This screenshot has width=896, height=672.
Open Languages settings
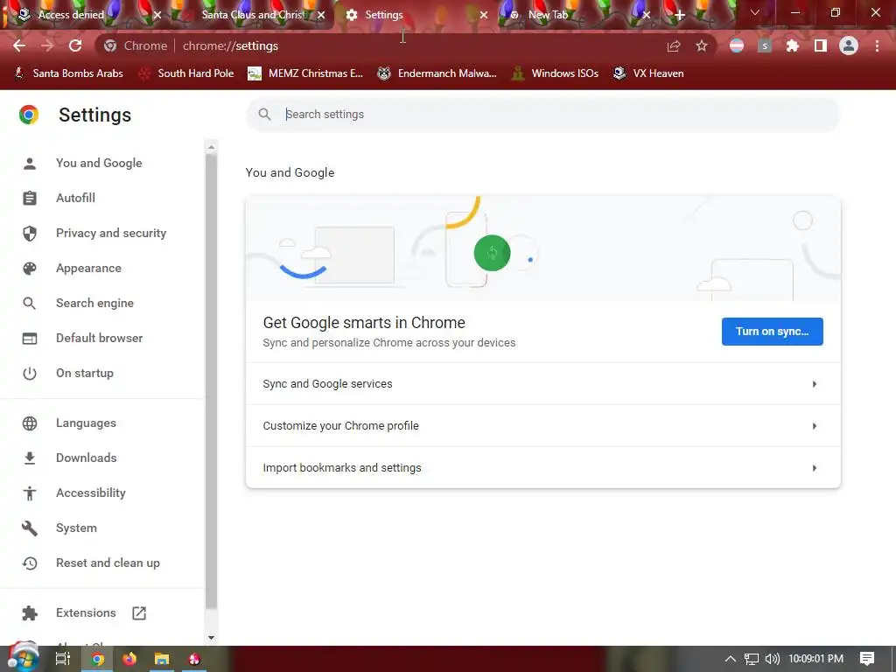point(86,423)
